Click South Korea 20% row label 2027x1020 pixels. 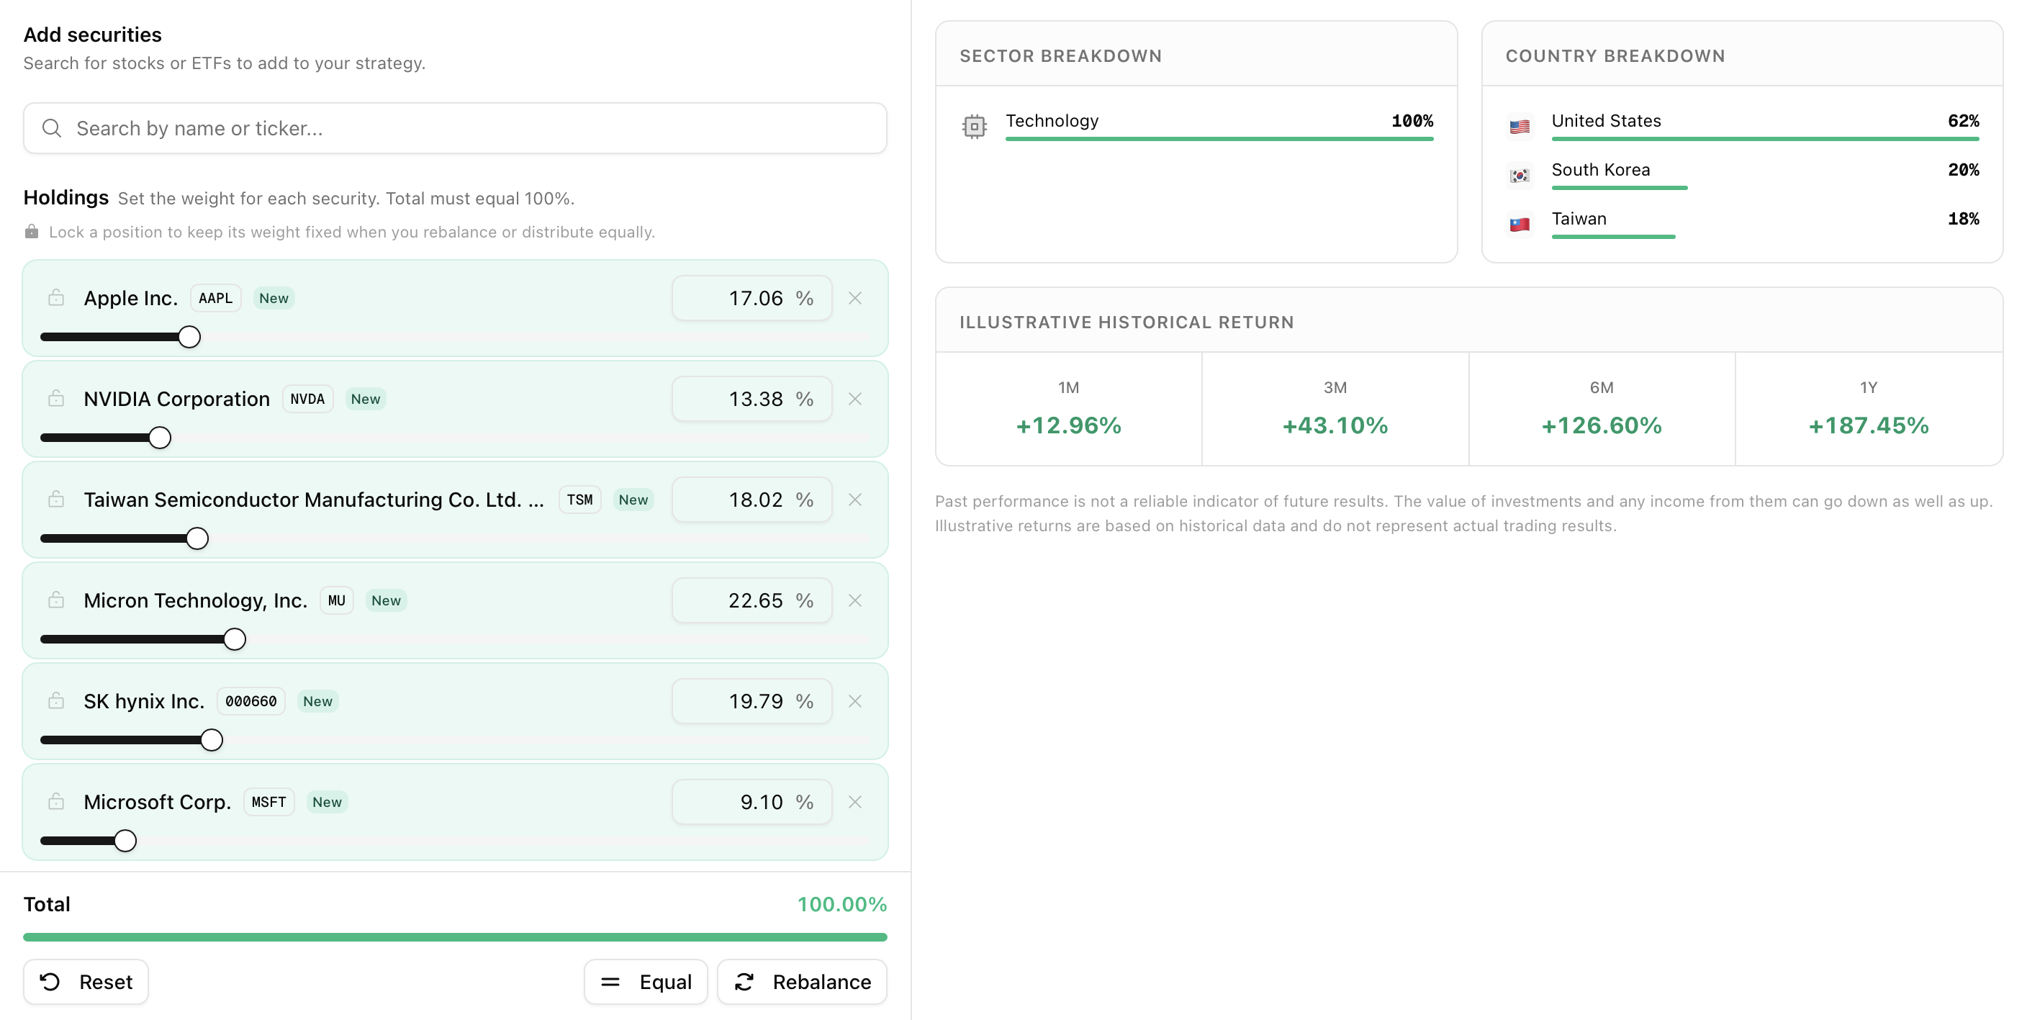[1601, 169]
